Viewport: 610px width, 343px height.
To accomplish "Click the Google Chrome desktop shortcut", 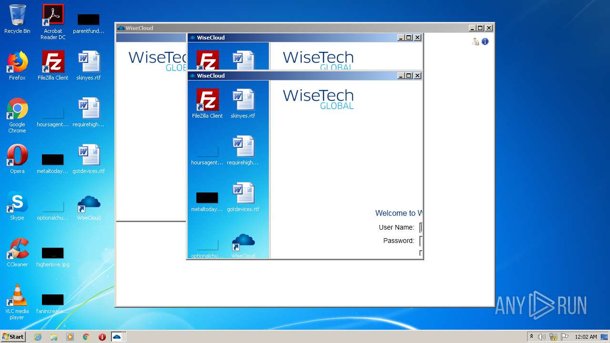I will click(17, 115).
